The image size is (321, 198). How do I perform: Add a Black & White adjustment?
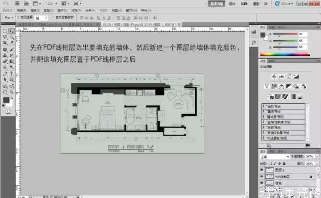coord(288,87)
